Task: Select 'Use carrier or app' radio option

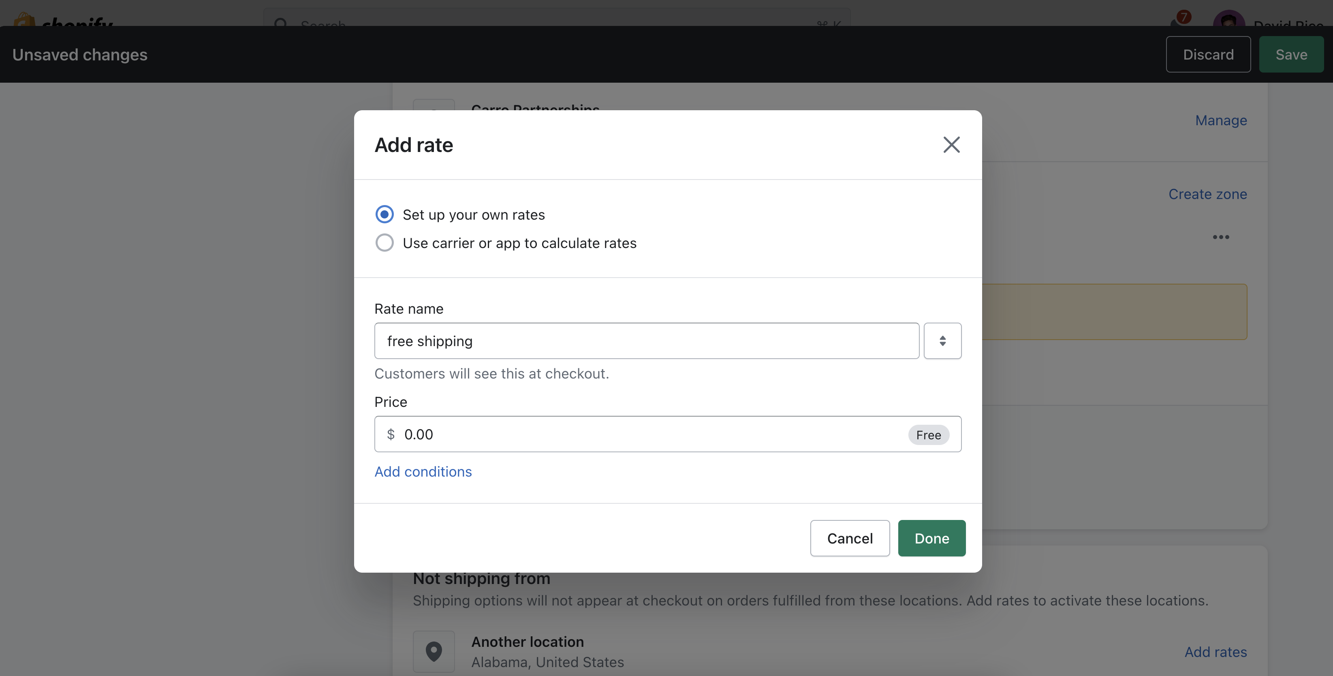Action: [x=385, y=243]
